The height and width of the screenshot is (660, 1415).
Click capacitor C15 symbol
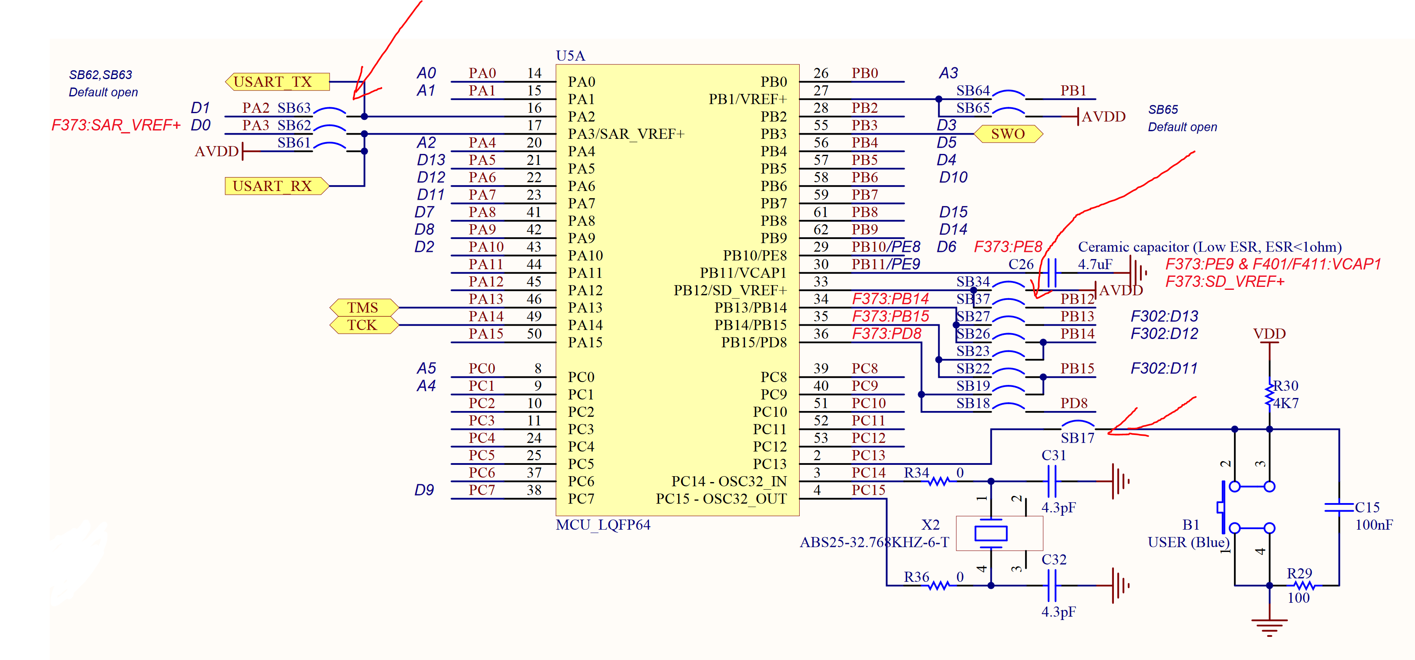[1339, 507]
